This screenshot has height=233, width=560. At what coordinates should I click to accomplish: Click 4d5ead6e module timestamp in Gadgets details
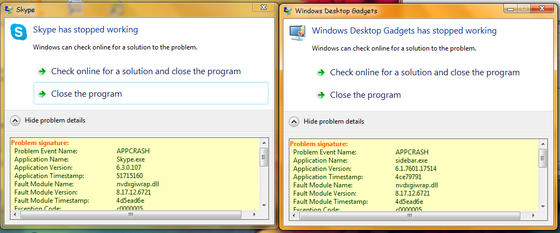point(409,202)
